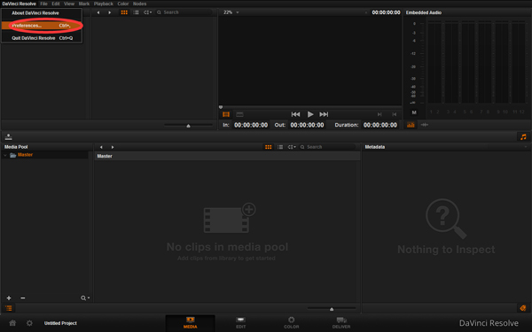Open the File menu
Image resolution: width=532 pixels, height=332 pixels.
(43, 4)
